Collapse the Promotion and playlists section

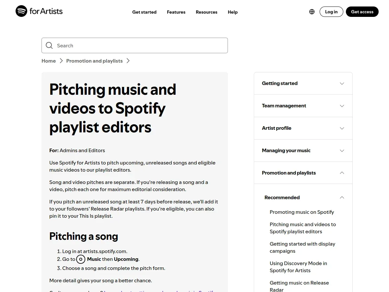[x=303, y=173]
